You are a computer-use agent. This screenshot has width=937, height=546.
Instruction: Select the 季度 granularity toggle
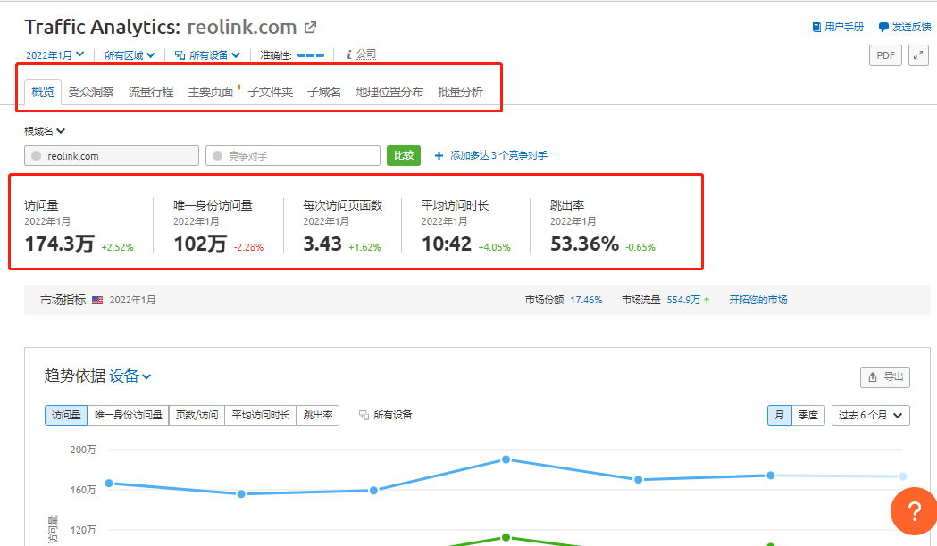point(808,416)
